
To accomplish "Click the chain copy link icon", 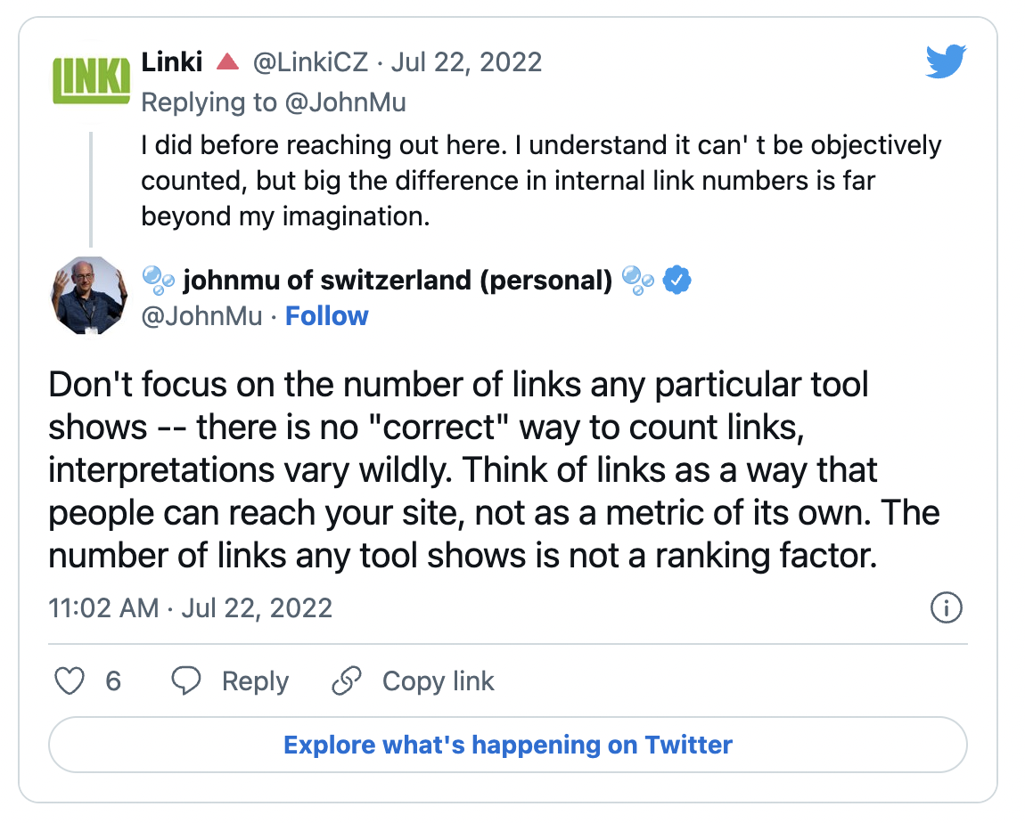I will click(x=346, y=681).
